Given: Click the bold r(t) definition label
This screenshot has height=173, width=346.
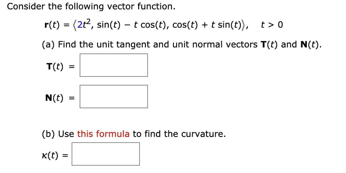Looking at the screenshot, I should coord(52,25).
